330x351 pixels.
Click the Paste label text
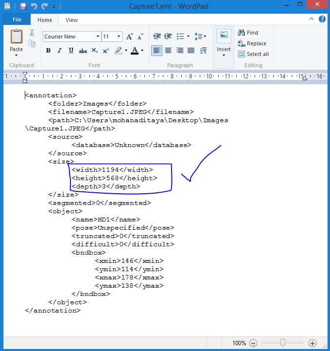(x=17, y=49)
